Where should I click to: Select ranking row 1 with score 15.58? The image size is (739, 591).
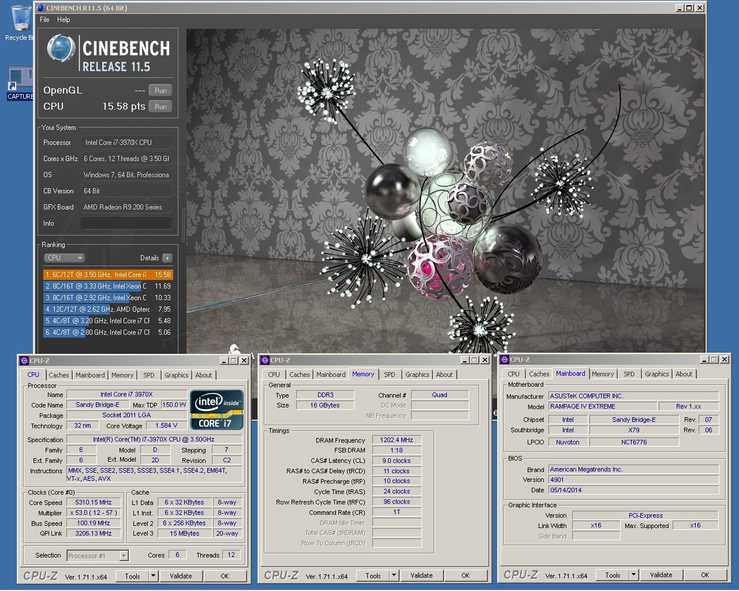click(108, 275)
